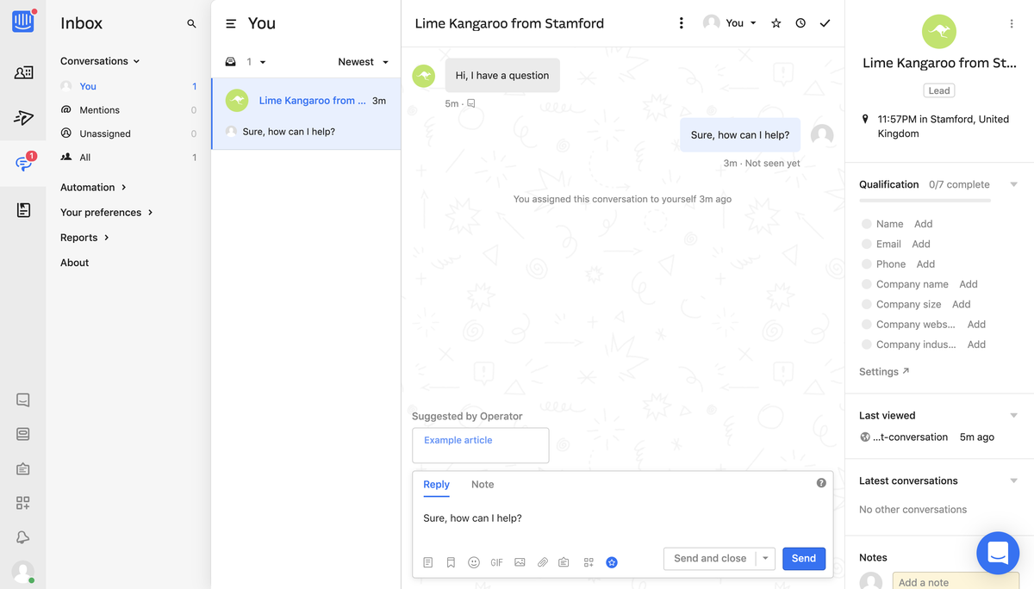1034x589 pixels.
Task: Insert a GIF from composer toolbar
Action: click(496, 562)
